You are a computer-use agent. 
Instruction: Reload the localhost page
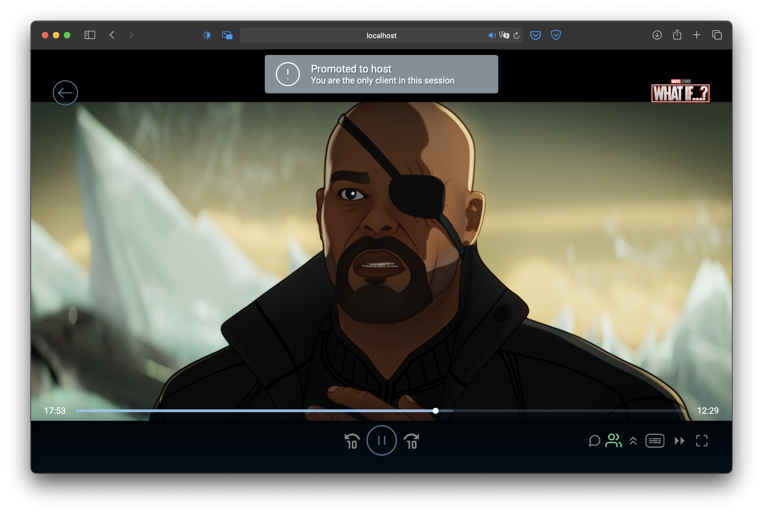pos(516,35)
